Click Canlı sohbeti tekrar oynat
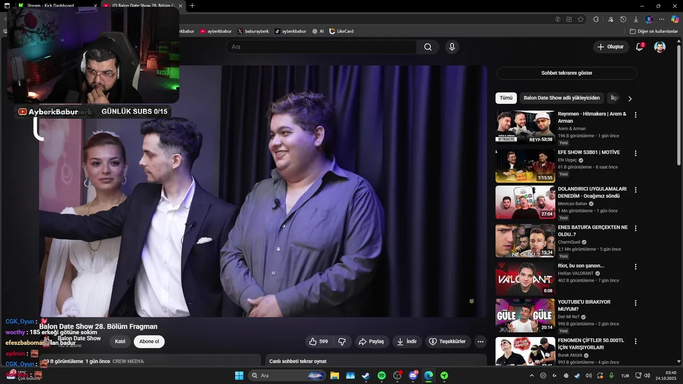 (298, 361)
